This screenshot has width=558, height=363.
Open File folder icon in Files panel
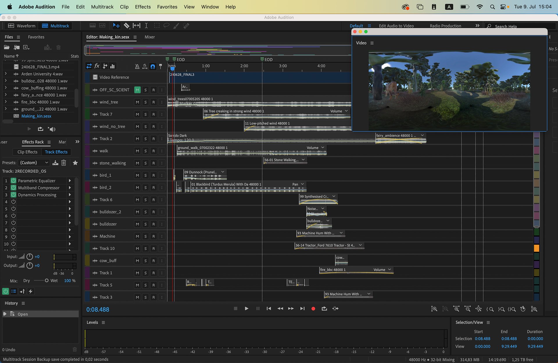point(7,47)
